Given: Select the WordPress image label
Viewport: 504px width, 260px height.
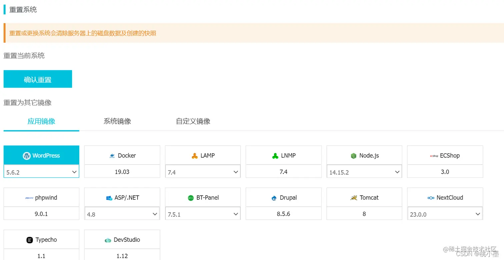Looking at the screenshot, I should (46, 156).
